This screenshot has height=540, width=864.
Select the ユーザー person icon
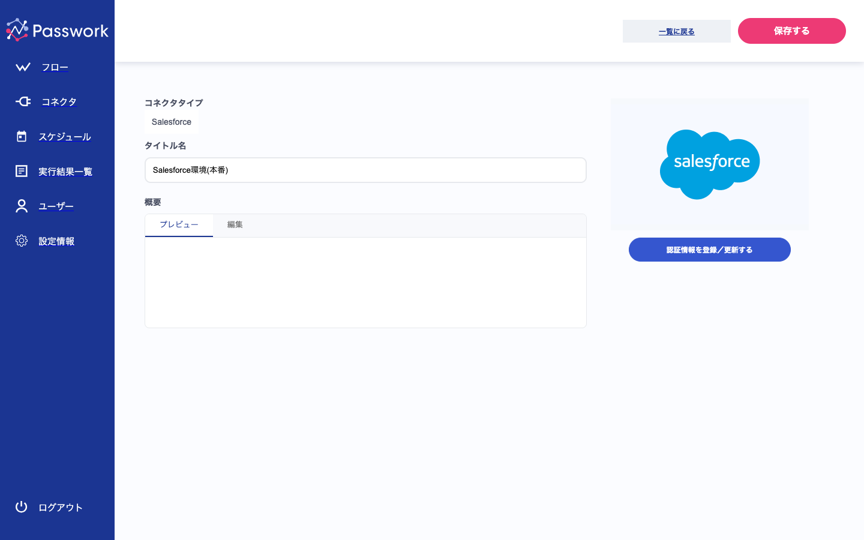click(22, 206)
